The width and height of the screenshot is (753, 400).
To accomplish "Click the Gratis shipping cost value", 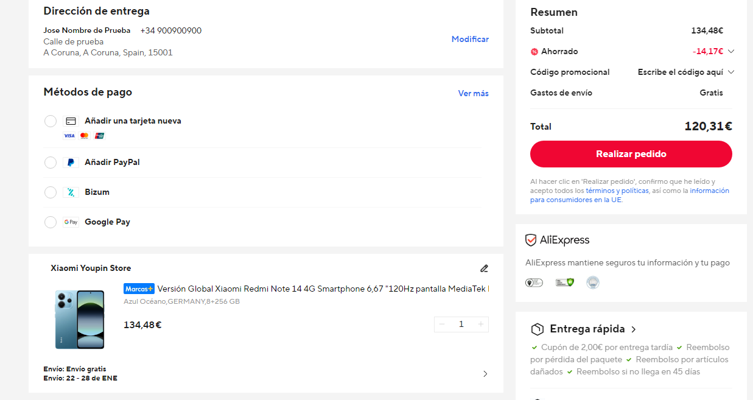I will (x=712, y=93).
